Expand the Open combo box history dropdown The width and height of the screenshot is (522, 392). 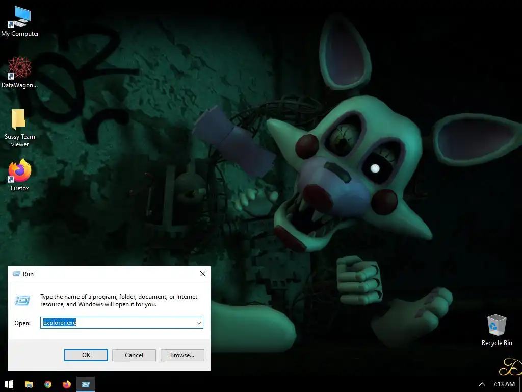pos(198,323)
